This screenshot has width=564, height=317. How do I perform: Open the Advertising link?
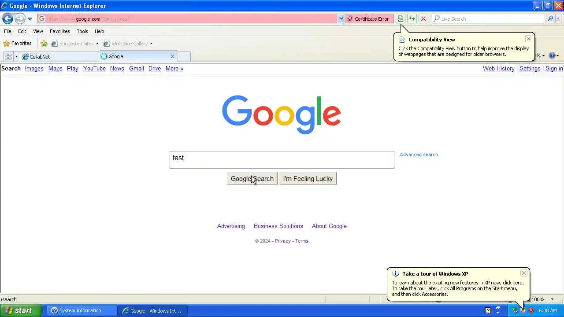pos(231,226)
